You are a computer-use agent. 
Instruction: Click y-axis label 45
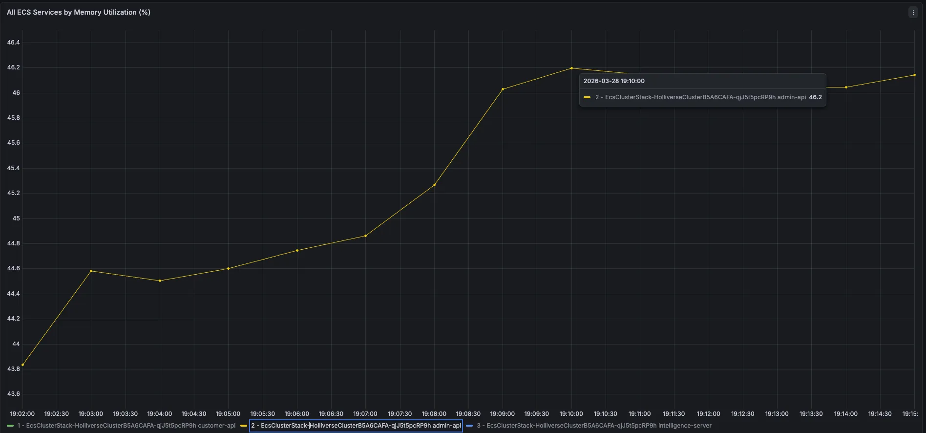coord(16,218)
